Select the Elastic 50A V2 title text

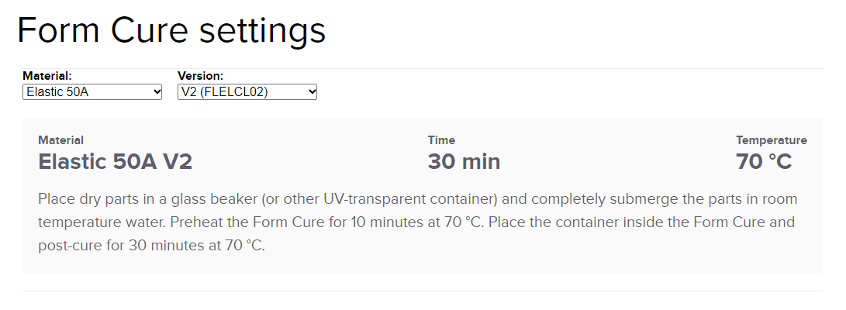[115, 162]
